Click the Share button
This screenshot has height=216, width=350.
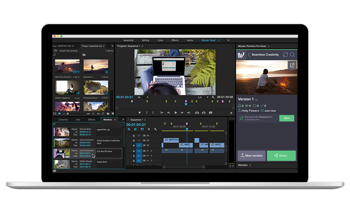point(281,156)
